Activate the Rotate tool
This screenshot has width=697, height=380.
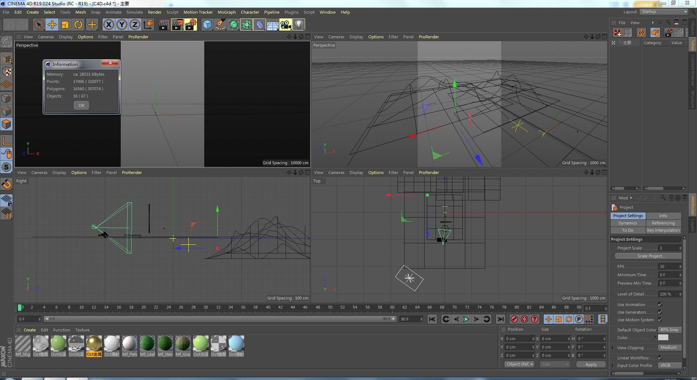click(x=78, y=25)
